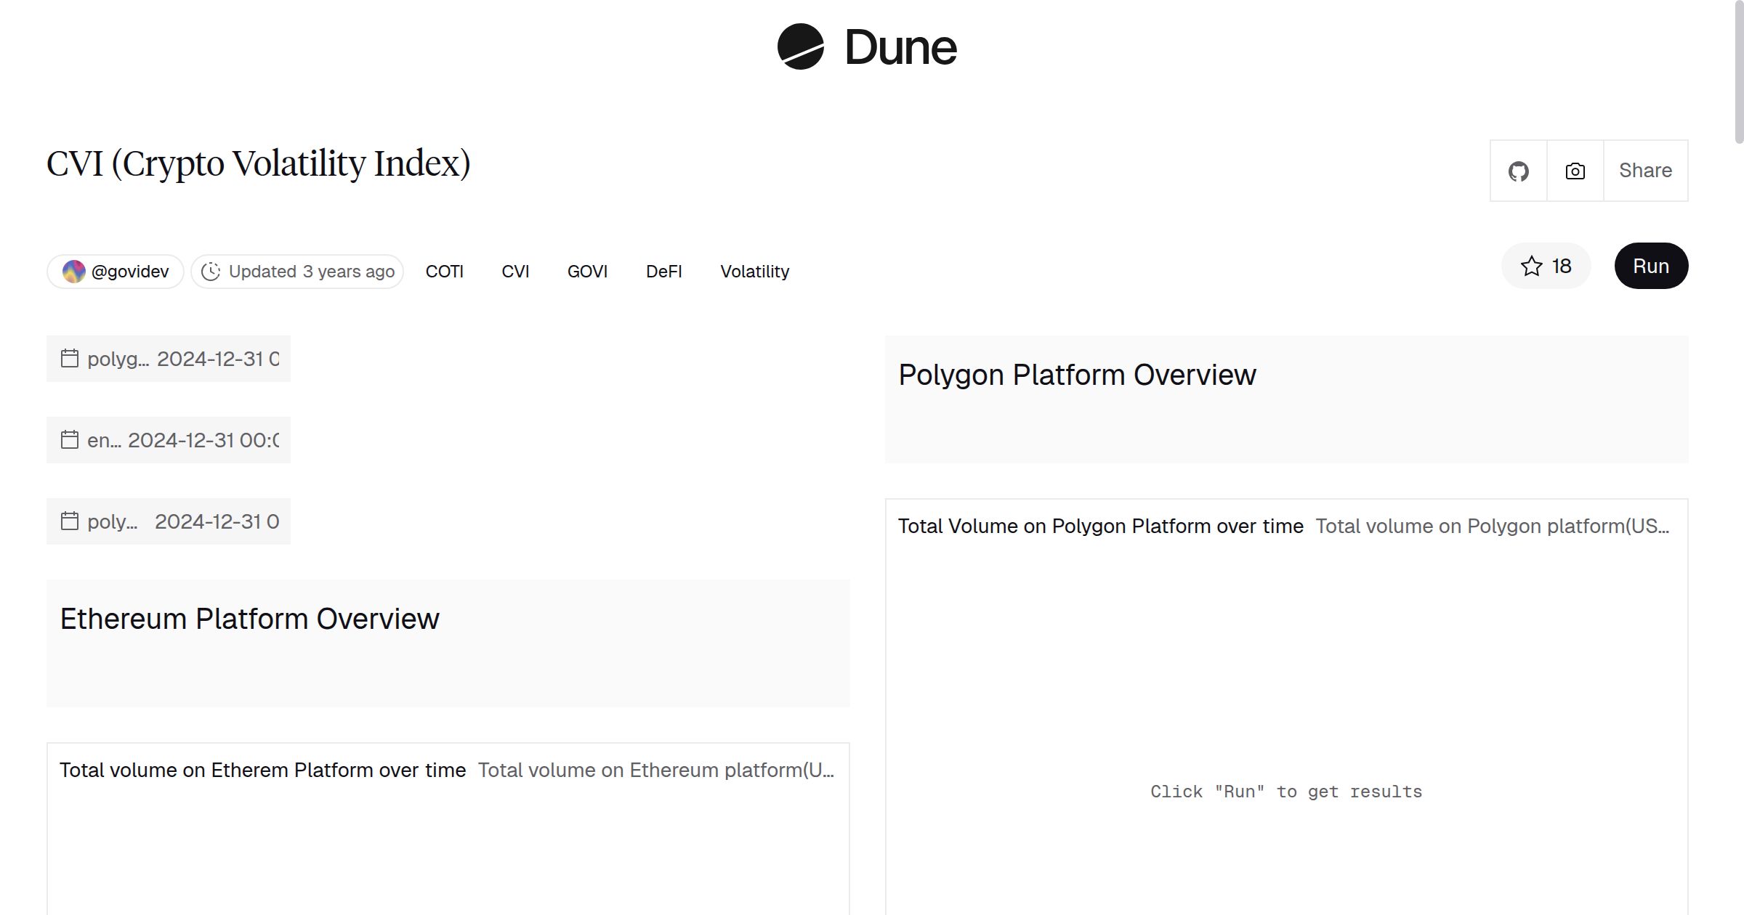Open the en... 2024-12-31 date parameter
The height and width of the screenshot is (915, 1744).
point(203,440)
